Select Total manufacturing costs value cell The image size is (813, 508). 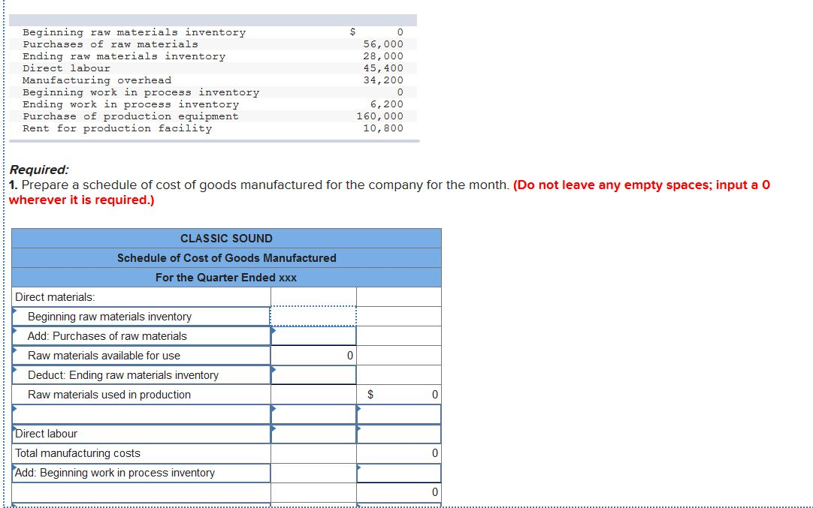coord(399,453)
